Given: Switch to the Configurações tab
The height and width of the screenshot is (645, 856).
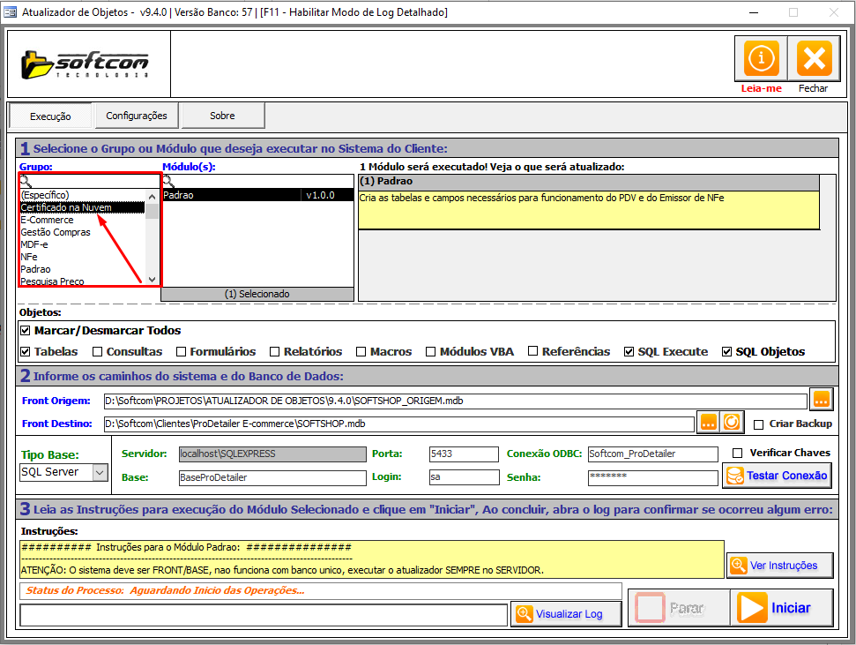Looking at the screenshot, I should point(137,116).
